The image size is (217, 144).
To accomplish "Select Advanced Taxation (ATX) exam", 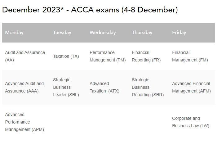I will [x=104, y=87].
